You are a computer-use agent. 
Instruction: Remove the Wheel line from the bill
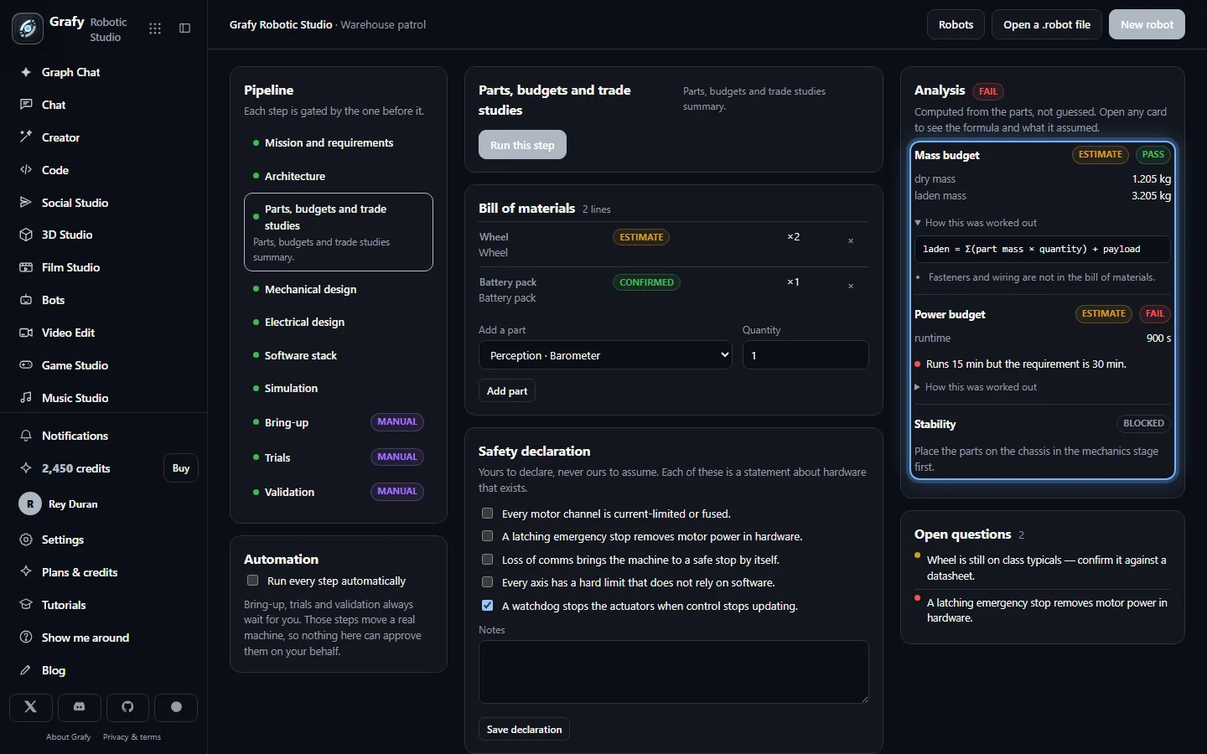click(x=851, y=241)
